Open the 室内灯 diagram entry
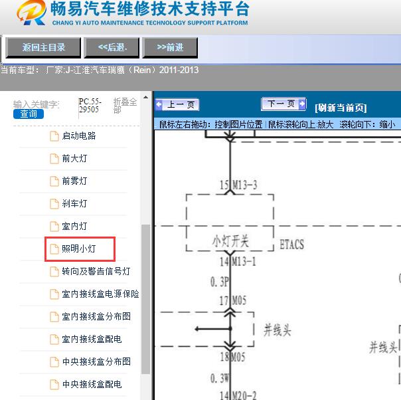401x400 pixels. pos(74,226)
